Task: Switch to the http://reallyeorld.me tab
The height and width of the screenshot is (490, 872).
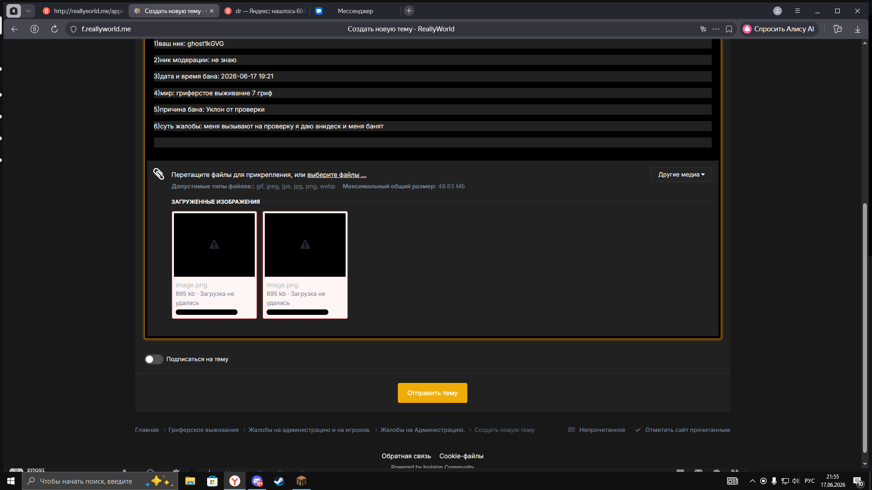Action: 83,11
